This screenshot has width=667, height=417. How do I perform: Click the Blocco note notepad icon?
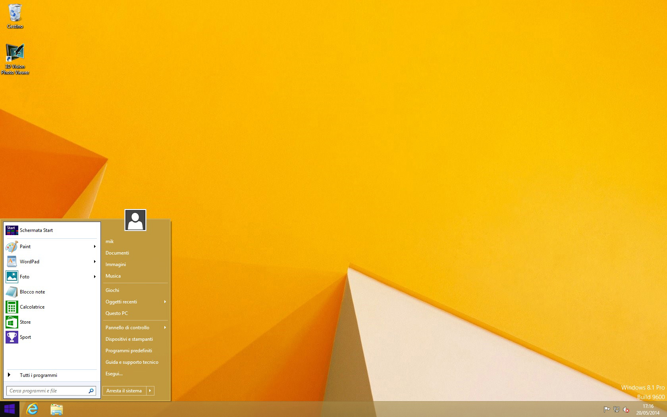pyautogui.click(x=12, y=292)
